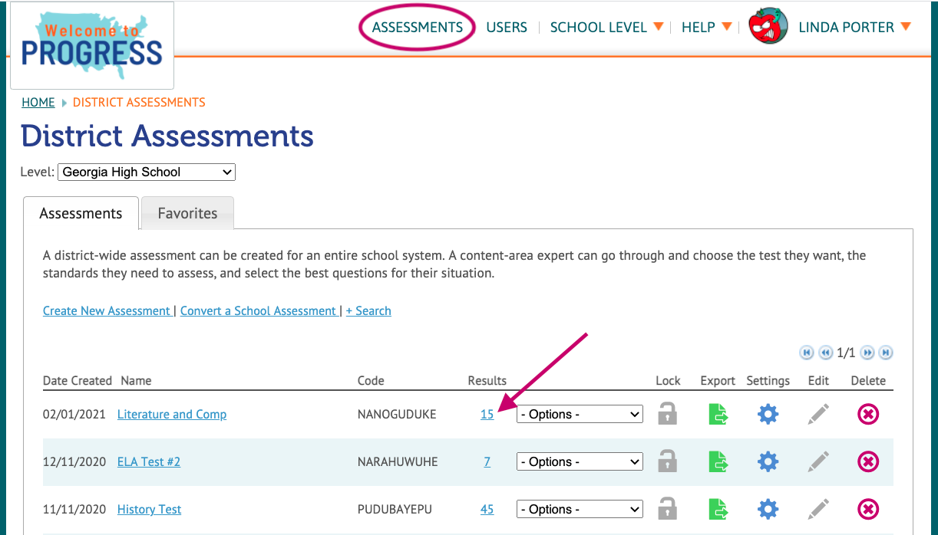Edit History Test with pencil icon
Screen dimensions: 938x535
818,509
